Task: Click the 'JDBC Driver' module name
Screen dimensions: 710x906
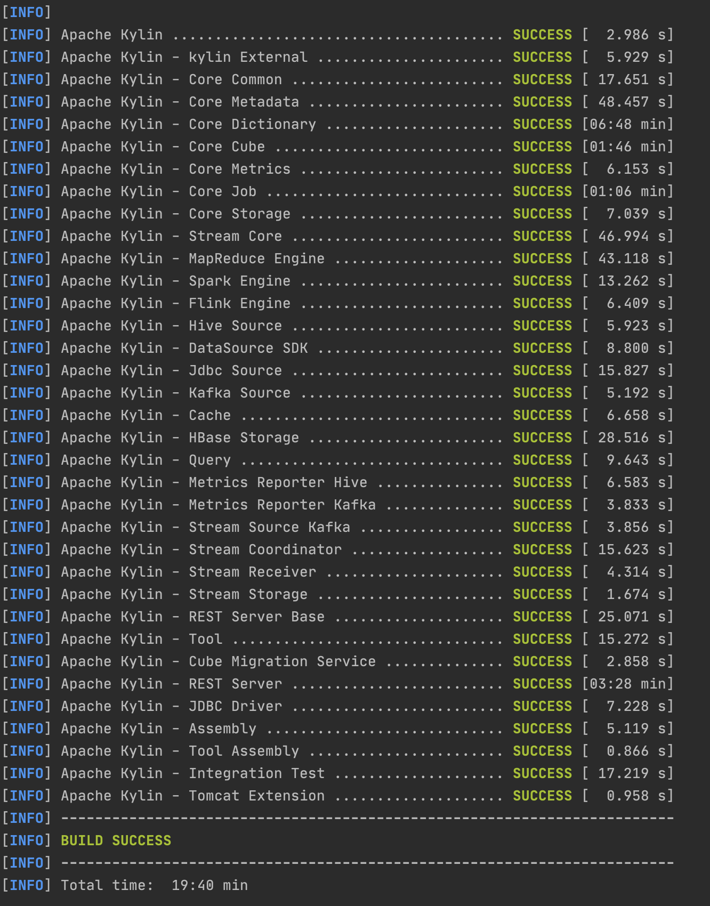Action: tap(235, 706)
